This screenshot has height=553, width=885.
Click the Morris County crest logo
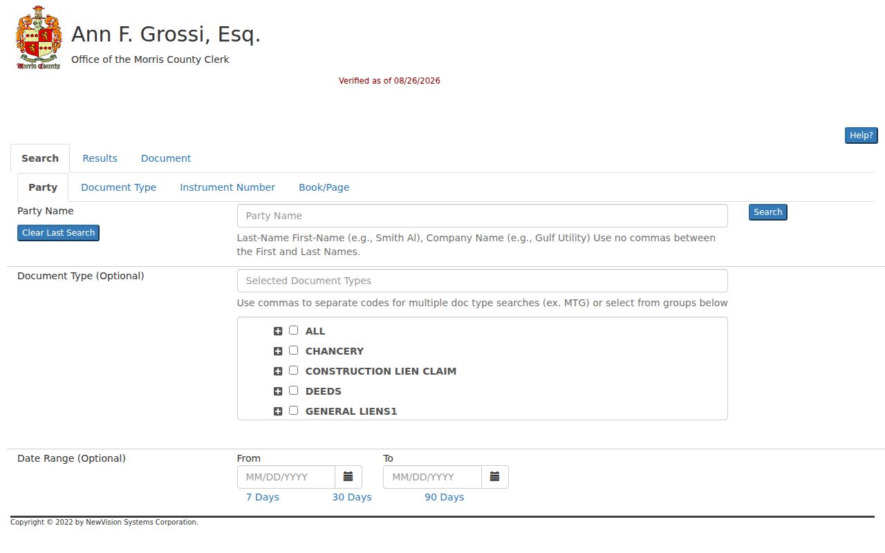(x=39, y=38)
